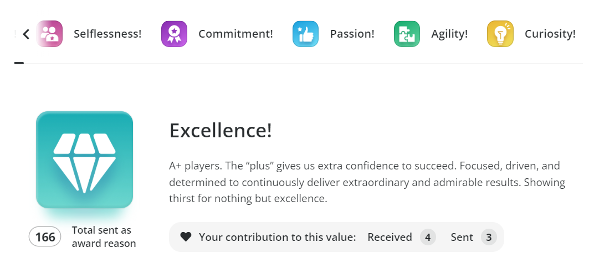Image resolution: width=589 pixels, height=268 pixels.
Task: Choose the Curiosity! value tab
Action: (x=550, y=34)
